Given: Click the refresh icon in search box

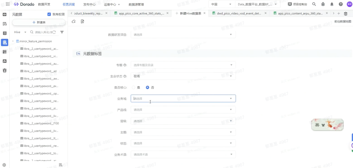Looking at the screenshot, I should click(x=54, y=32).
